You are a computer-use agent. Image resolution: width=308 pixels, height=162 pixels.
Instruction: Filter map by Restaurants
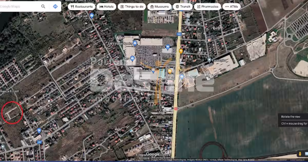(82, 7)
